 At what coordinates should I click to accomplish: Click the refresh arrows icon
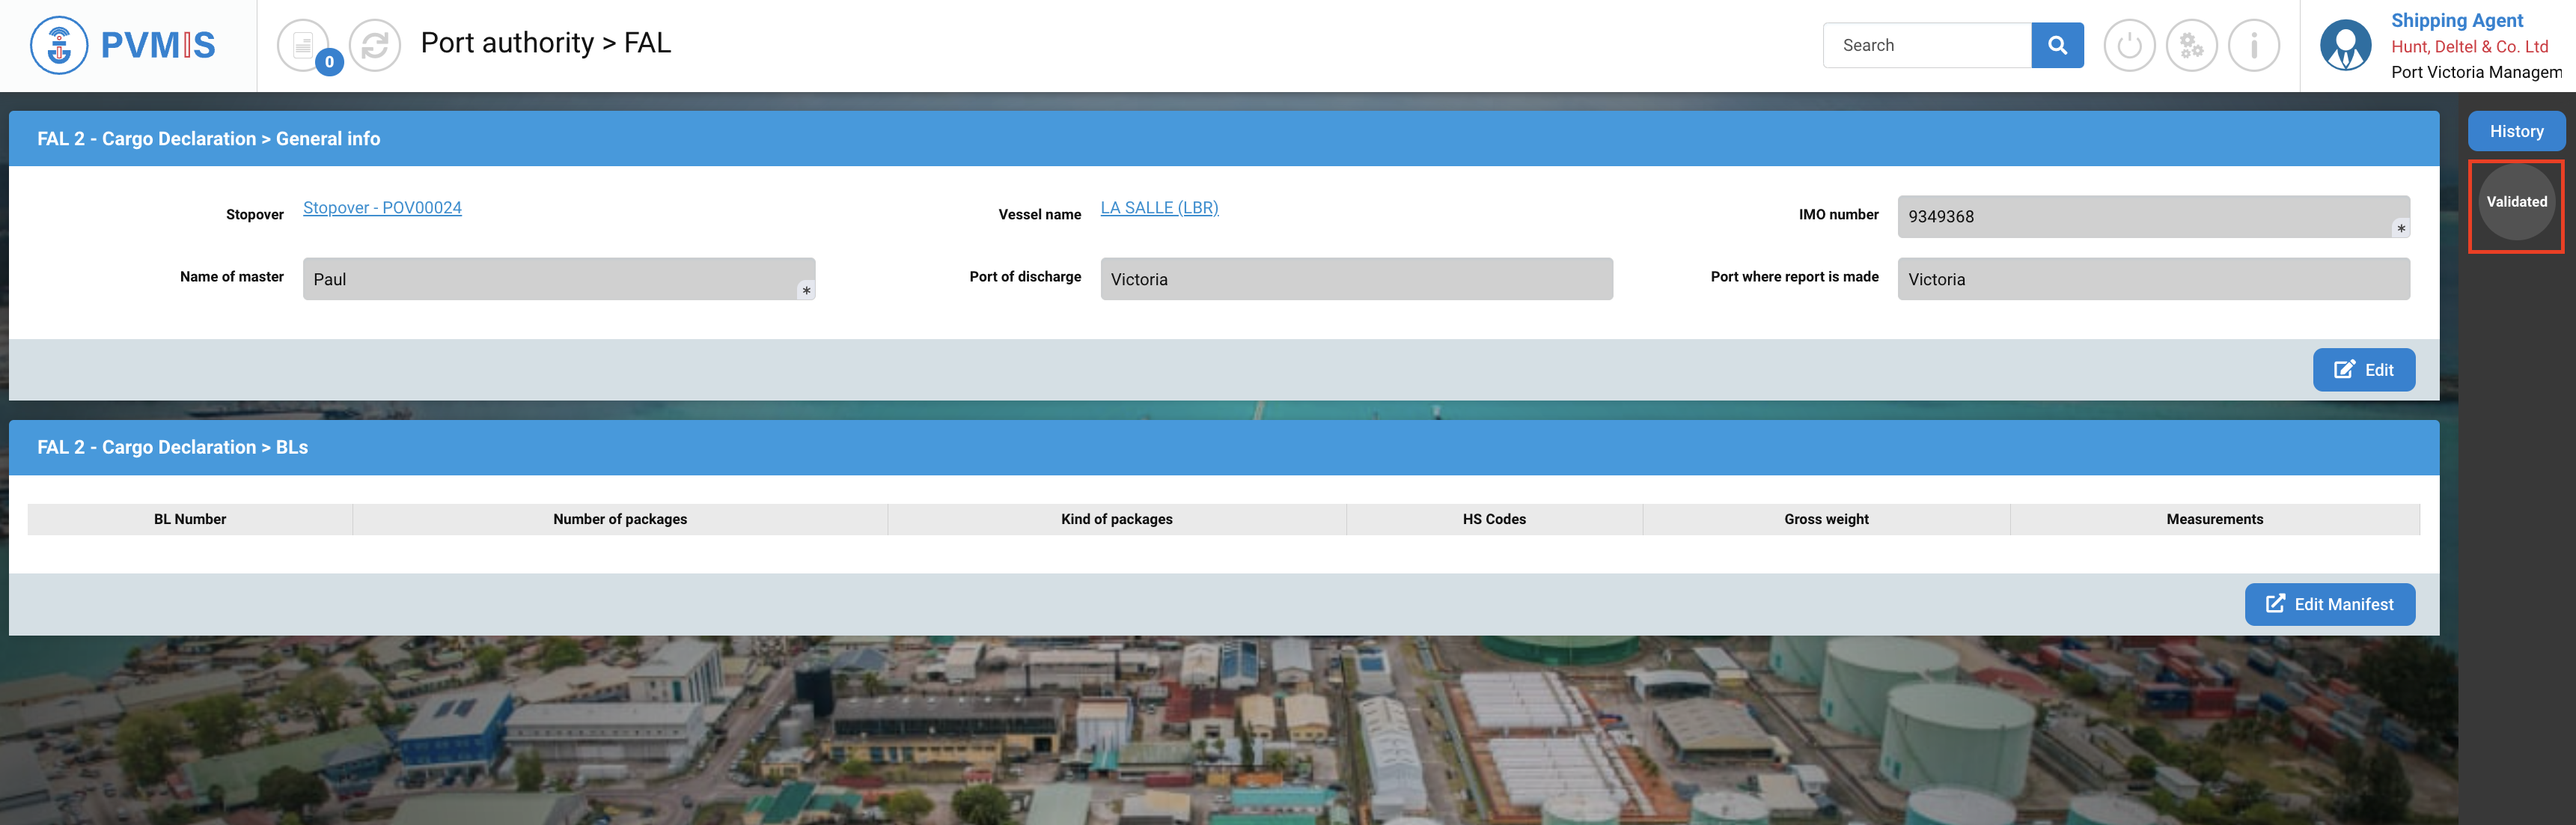(x=375, y=45)
